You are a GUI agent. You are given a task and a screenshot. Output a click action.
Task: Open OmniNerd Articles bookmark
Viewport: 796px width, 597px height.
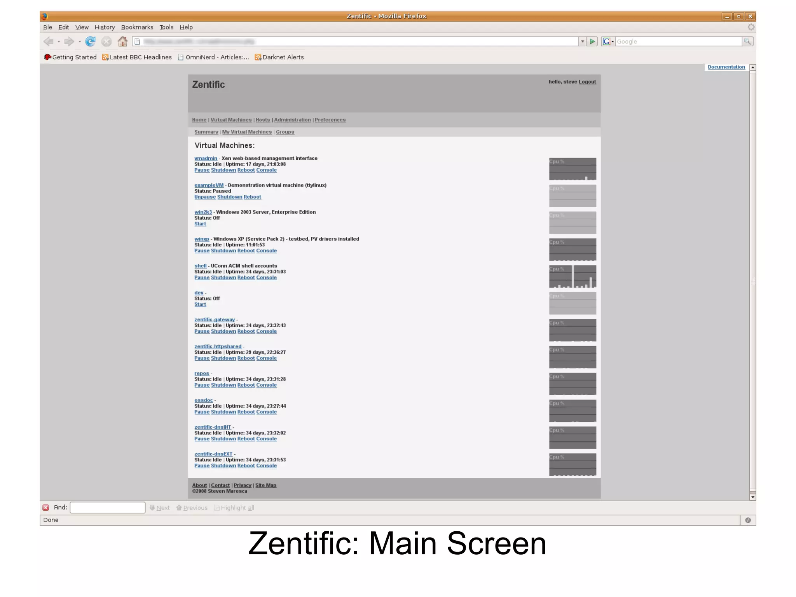[213, 57]
